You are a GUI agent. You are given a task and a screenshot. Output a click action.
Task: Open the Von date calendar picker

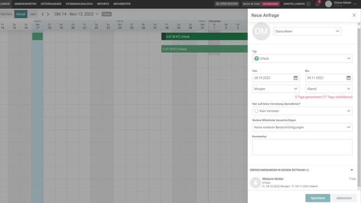click(x=295, y=78)
